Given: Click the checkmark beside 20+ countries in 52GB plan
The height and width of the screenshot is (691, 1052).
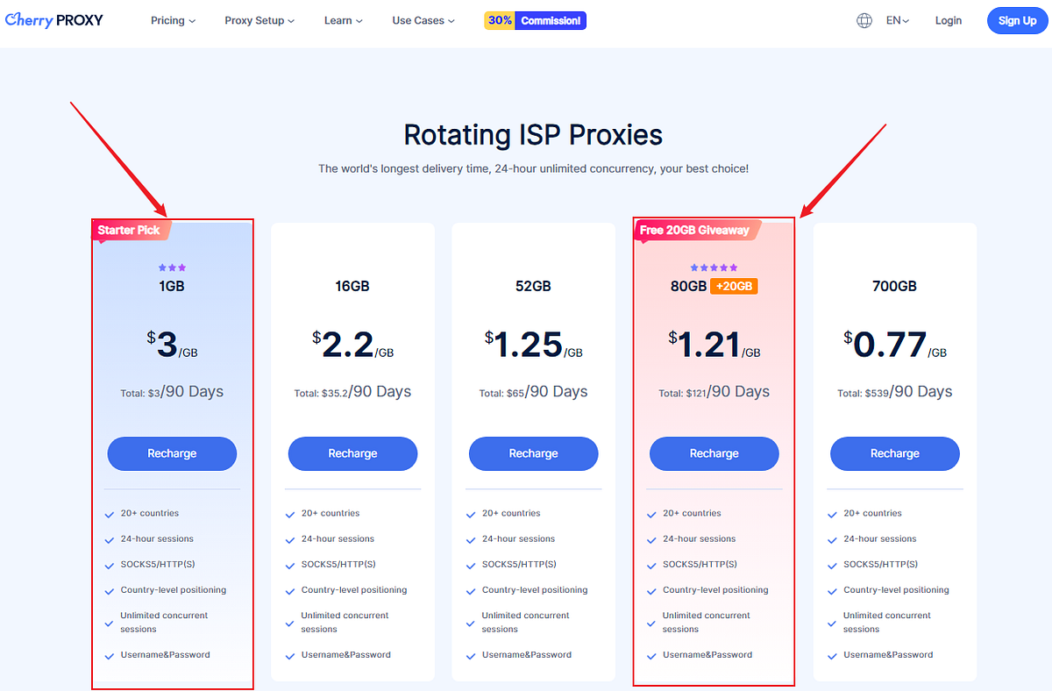Looking at the screenshot, I should coord(472,513).
